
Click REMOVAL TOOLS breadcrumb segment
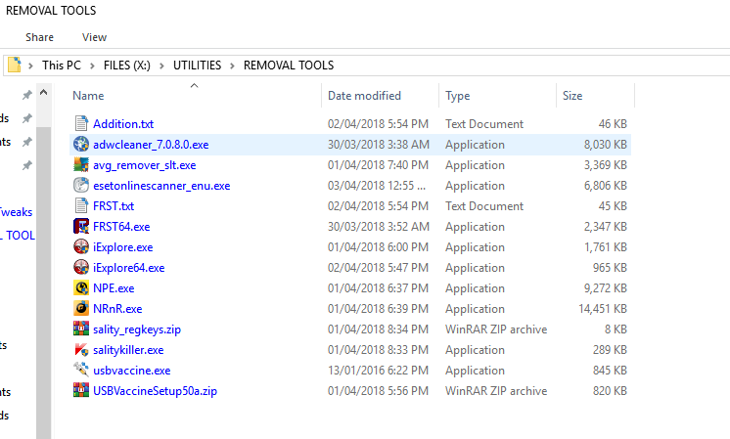pos(289,66)
